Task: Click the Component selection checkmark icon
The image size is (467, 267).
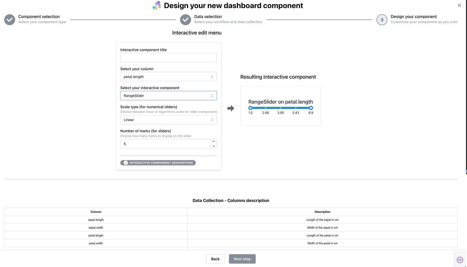Action: click(10, 20)
